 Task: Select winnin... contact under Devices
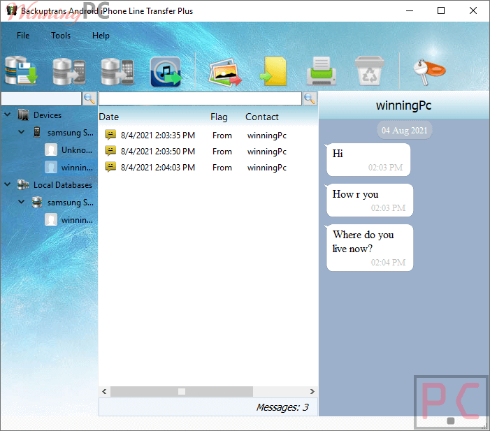click(x=77, y=168)
